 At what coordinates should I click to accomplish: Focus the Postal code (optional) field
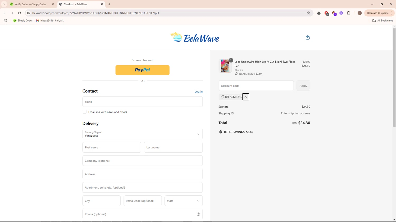tap(143, 201)
